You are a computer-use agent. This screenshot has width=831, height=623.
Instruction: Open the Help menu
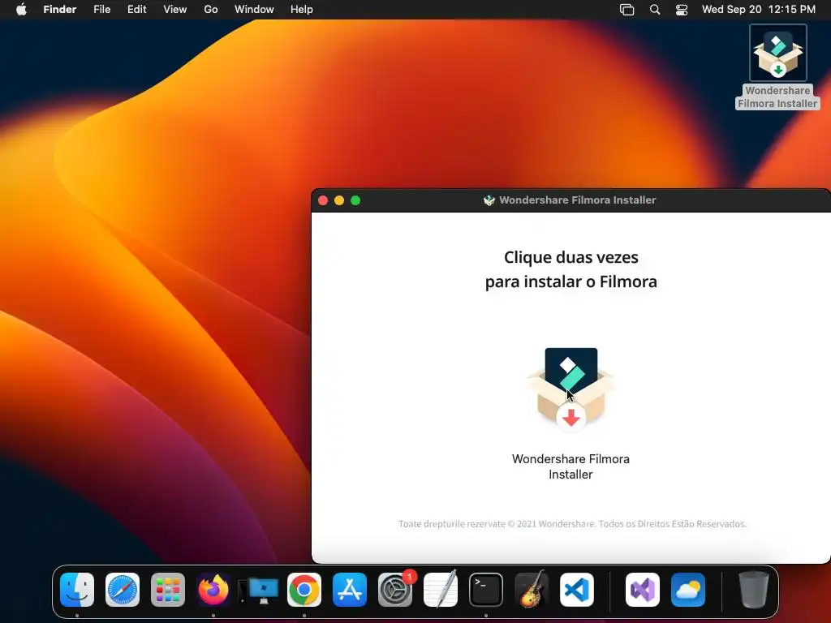(302, 10)
